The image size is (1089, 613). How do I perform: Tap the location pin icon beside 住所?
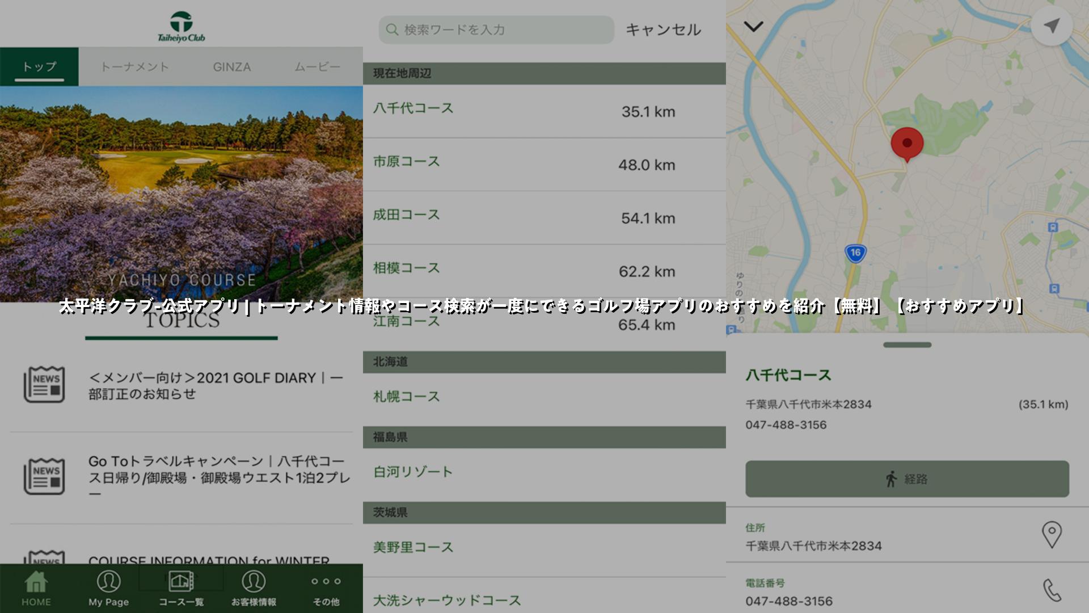pos(1052,535)
